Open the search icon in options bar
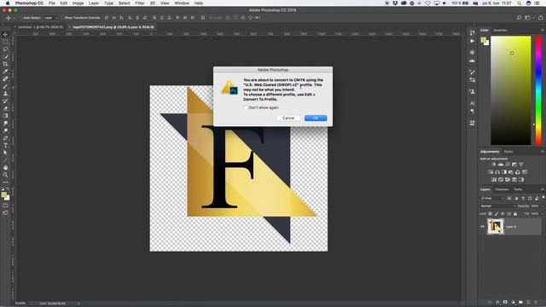Screen dimensions: 546x307 coord(519,18)
